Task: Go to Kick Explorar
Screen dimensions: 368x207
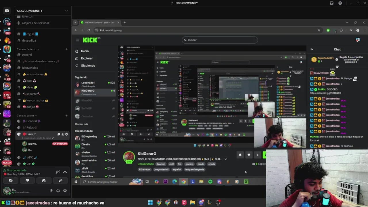Action: tap(84, 58)
